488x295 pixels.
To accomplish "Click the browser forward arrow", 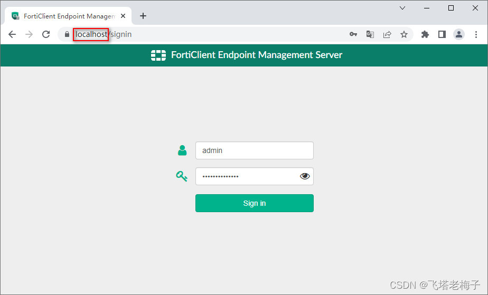I will 29,34.
